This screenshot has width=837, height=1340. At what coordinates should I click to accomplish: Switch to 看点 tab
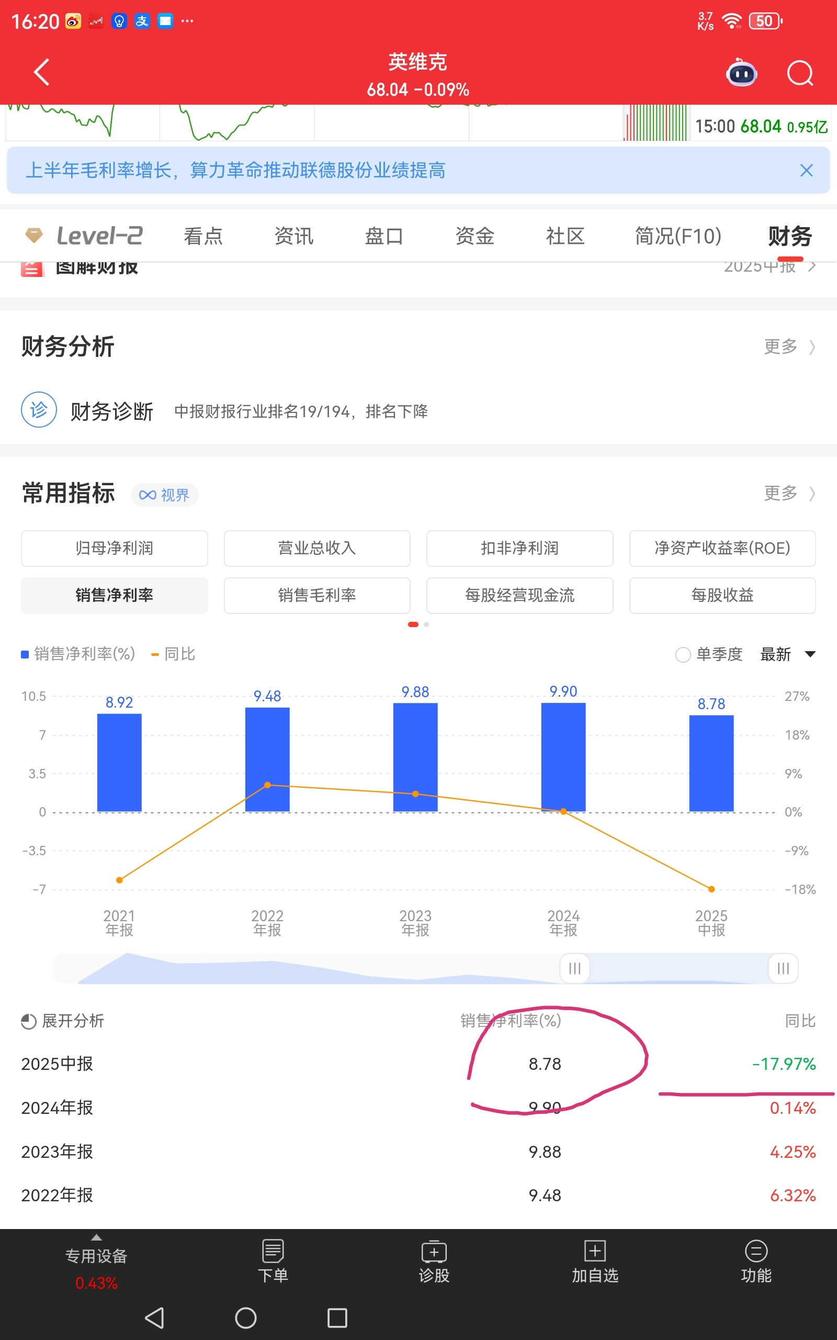coord(203,237)
